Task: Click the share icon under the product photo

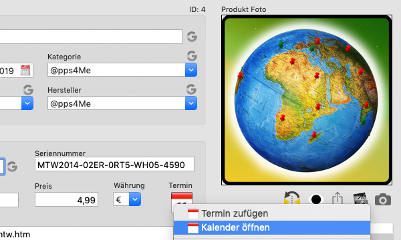Action: click(x=338, y=198)
